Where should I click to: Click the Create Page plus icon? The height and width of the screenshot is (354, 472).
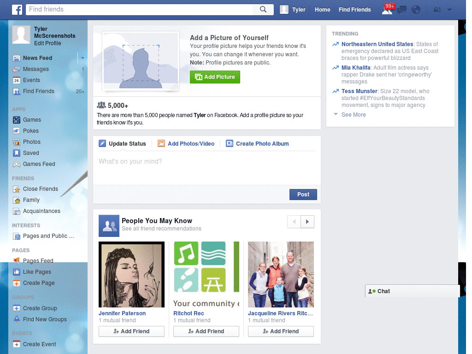[x=17, y=283]
